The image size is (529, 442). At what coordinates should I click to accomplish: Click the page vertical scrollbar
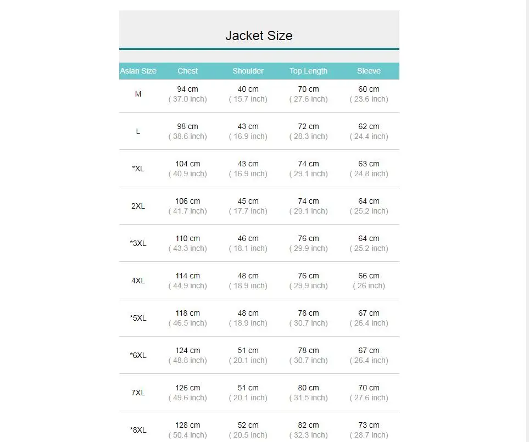(527, 221)
